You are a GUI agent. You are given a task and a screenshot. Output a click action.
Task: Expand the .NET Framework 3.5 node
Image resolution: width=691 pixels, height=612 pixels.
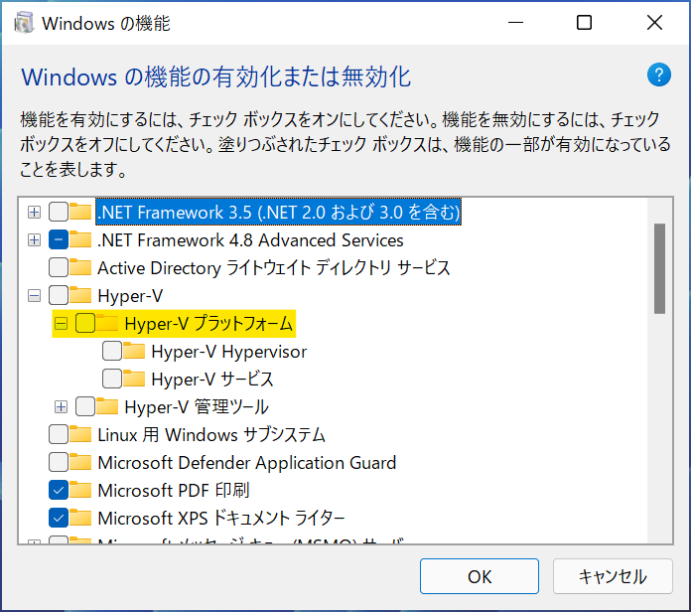click(x=34, y=212)
